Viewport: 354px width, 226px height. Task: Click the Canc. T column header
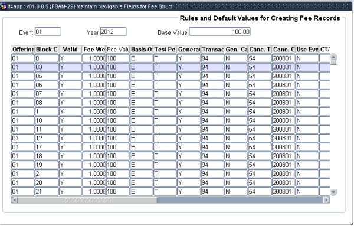click(260, 50)
